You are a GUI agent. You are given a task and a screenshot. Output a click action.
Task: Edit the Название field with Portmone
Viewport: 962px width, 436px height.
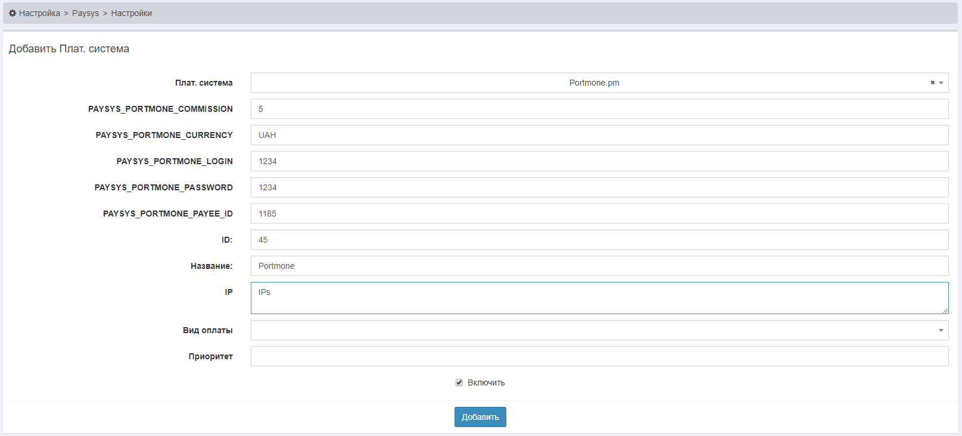599,266
